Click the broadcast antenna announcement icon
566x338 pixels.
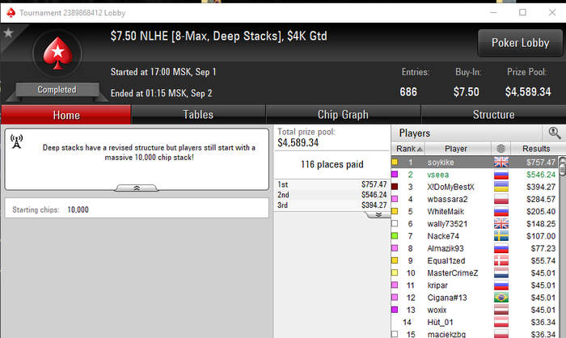(x=17, y=142)
